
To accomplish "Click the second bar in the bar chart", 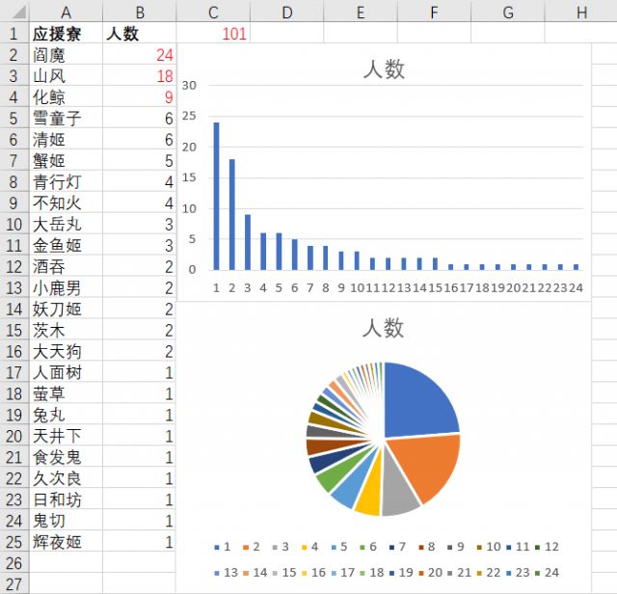I will click(x=231, y=214).
